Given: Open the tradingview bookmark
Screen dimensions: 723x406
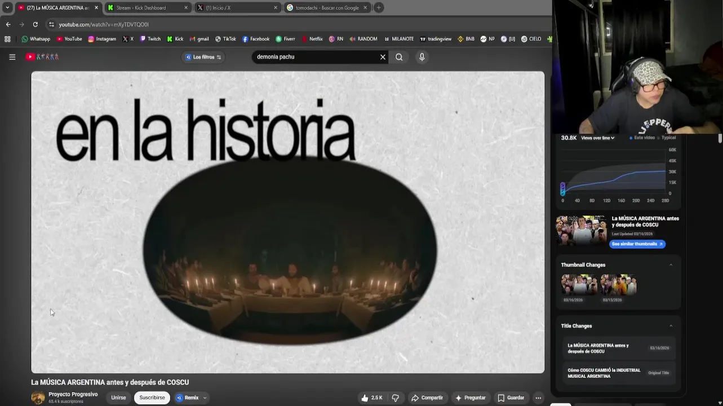Looking at the screenshot, I should pyautogui.click(x=436, y=39).
